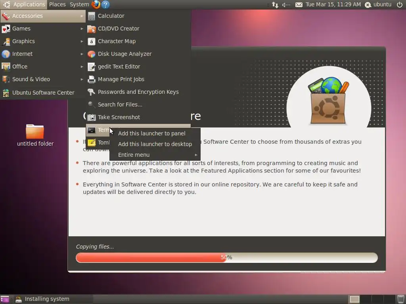Click the Internet globe icon
Viewport: 406px width, 304px height.
click(6, 54)
